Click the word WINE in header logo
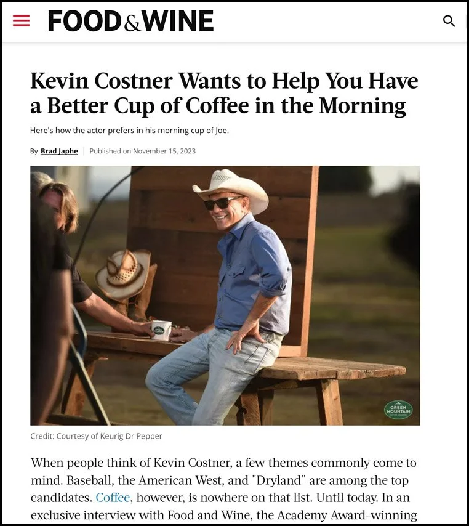 pos(178,21)
